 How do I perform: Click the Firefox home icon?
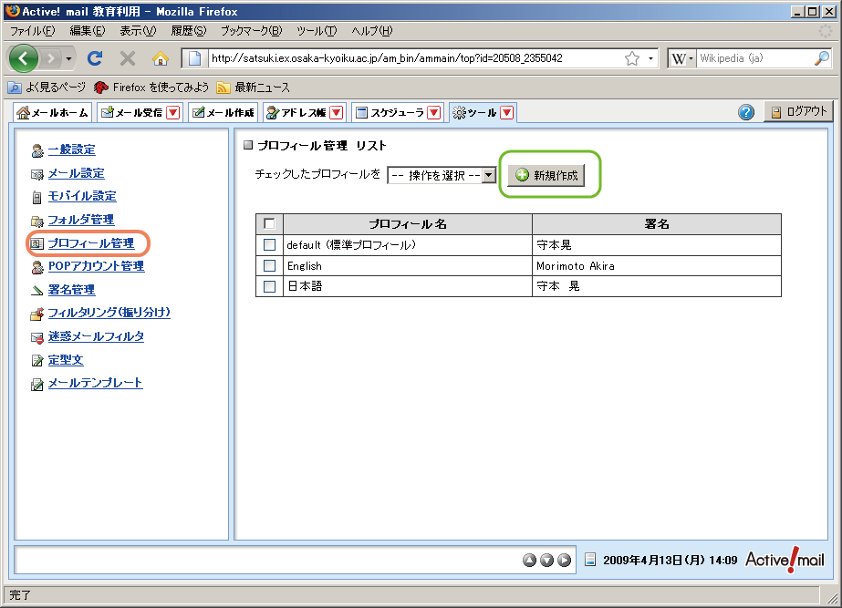pyautogui.click(x=161, y=58)
